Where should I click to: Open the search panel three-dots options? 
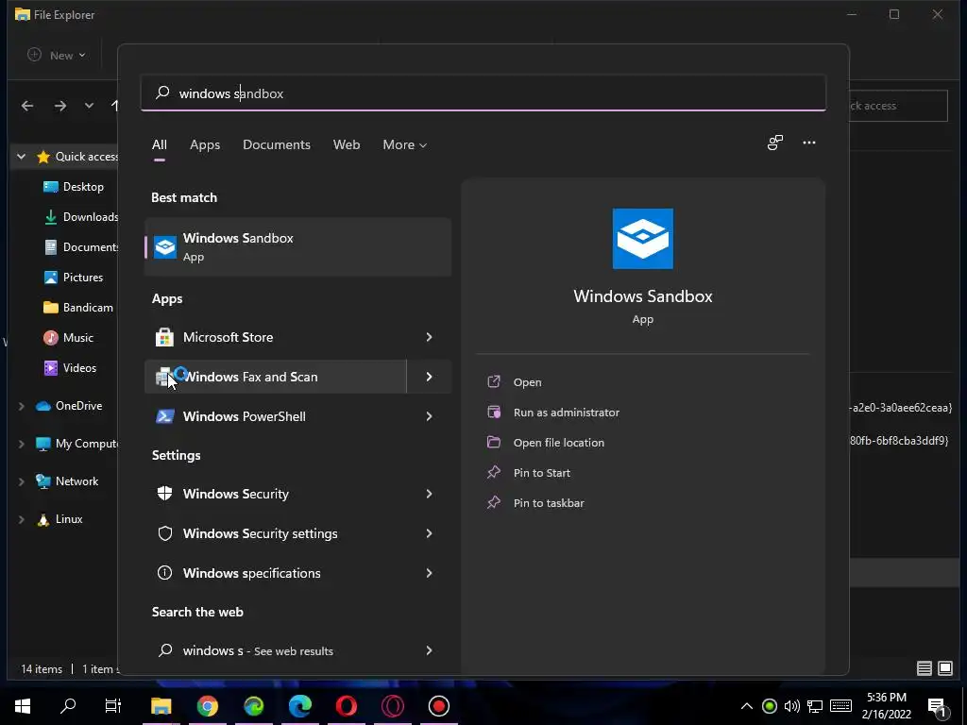point(809,143)
